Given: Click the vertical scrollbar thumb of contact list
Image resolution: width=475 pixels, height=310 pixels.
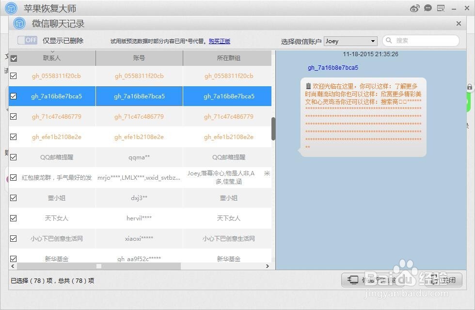Looking at the screenshot, I should [273, 129].
